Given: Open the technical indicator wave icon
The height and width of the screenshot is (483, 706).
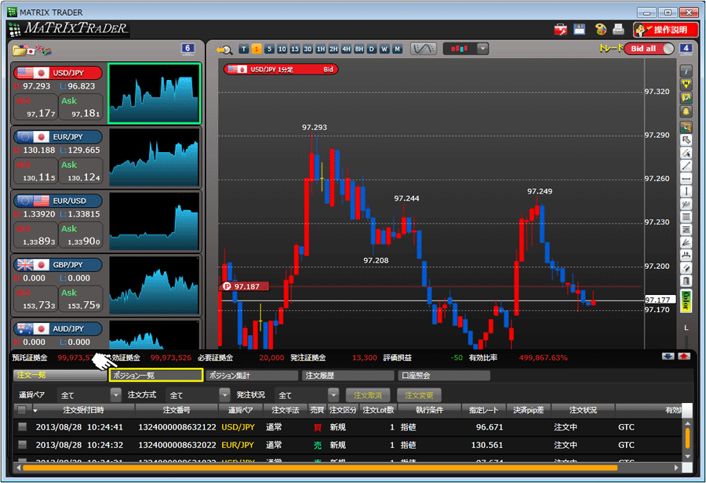Looking at the screenshot, I should tap(424, 49).
